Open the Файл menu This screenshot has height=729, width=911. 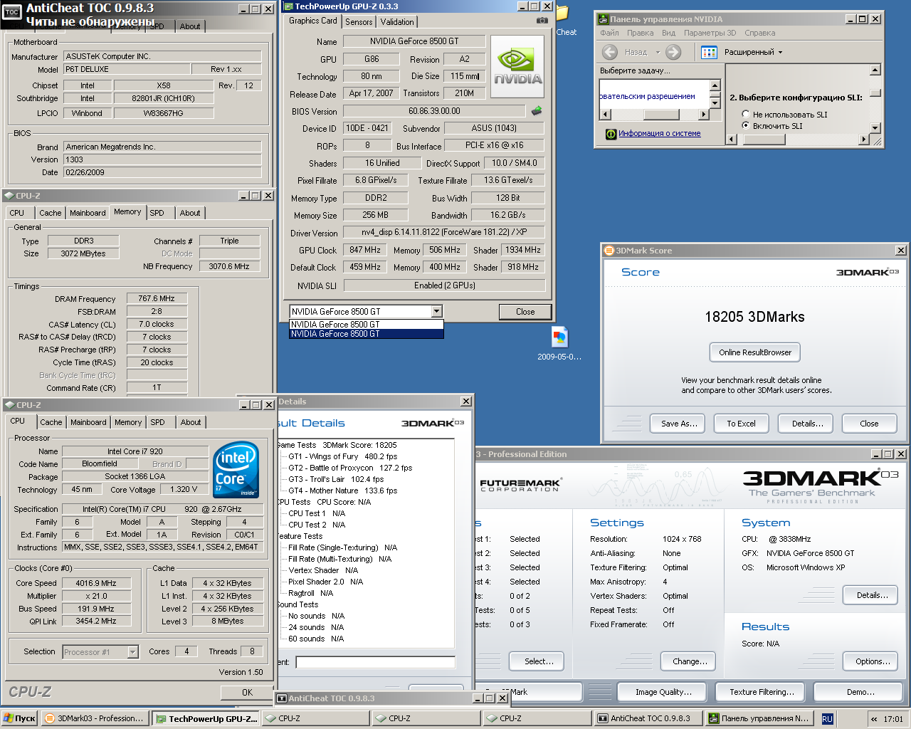pyautogui.click(x=609, y=33)
